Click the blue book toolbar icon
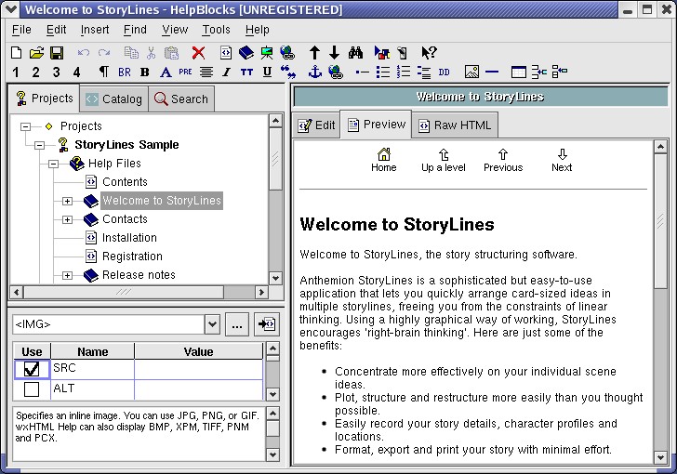The height and width of the screenshot is (474, 677). (x=246, y=53)
